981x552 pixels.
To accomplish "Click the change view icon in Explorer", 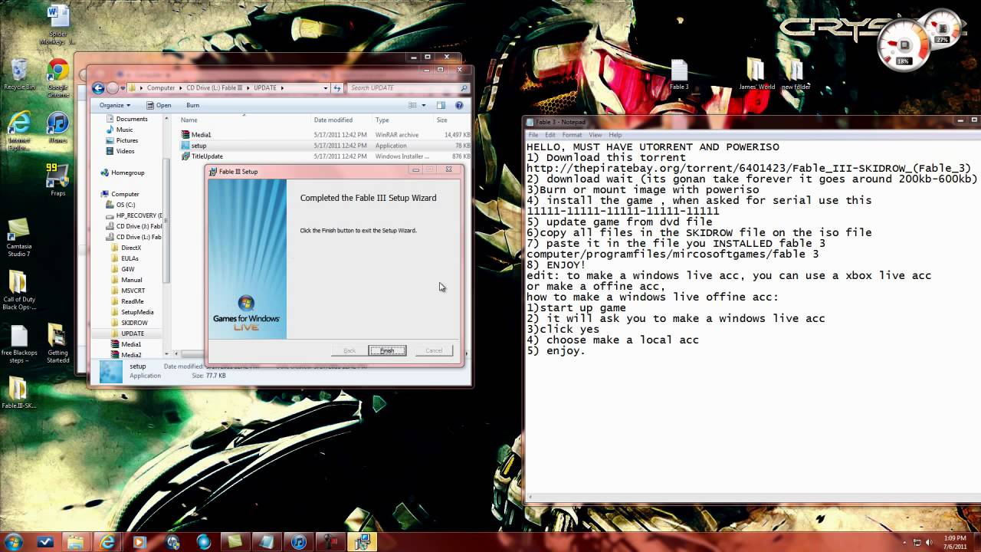I will pyautogui.click(x=413, y=105).
